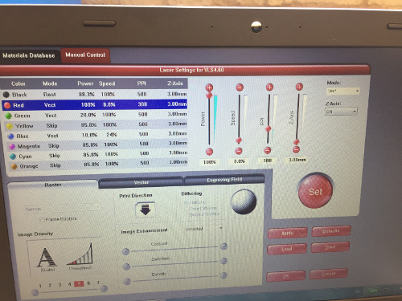
Task: Click the Speed value field showing 8.0%
Action: click(239, 161)
